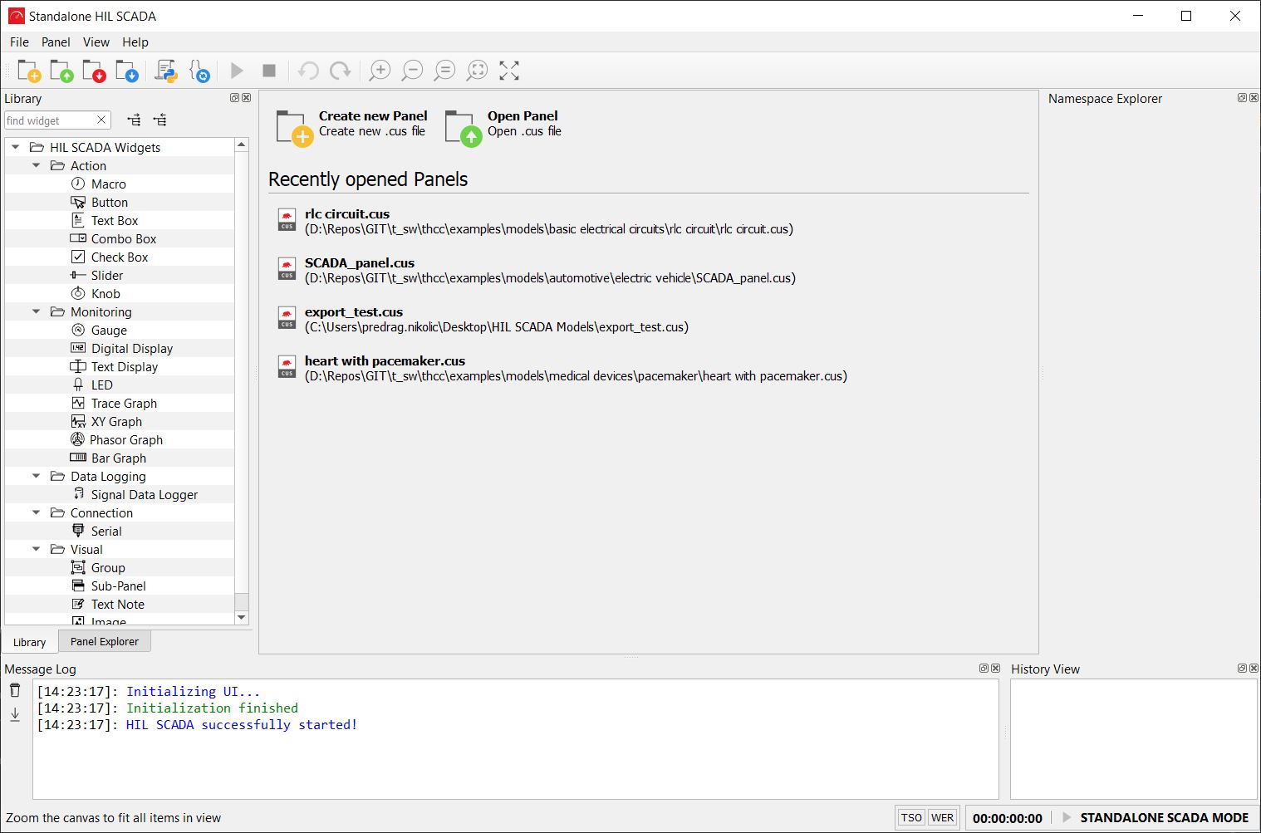Clear the Message Log with trash icon
This screenshot has height=833, width=1261.
pos(15,690)
